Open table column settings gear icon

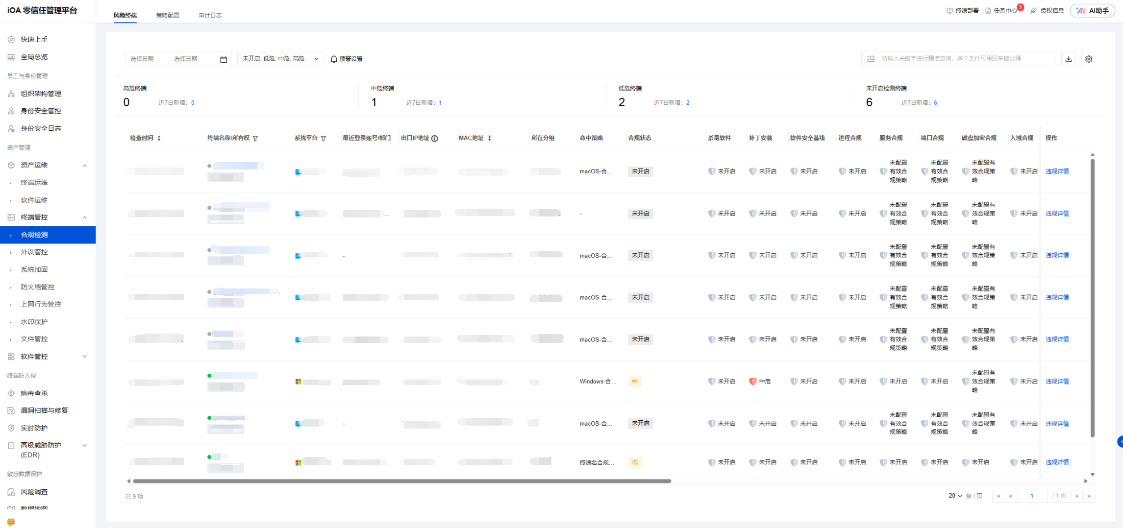coord(1089,59)
